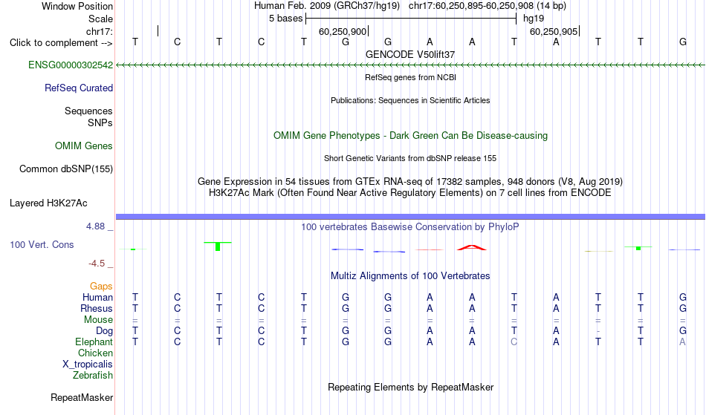Click the Zebrafish species label
706x415 pixels.
pos(93,376)
